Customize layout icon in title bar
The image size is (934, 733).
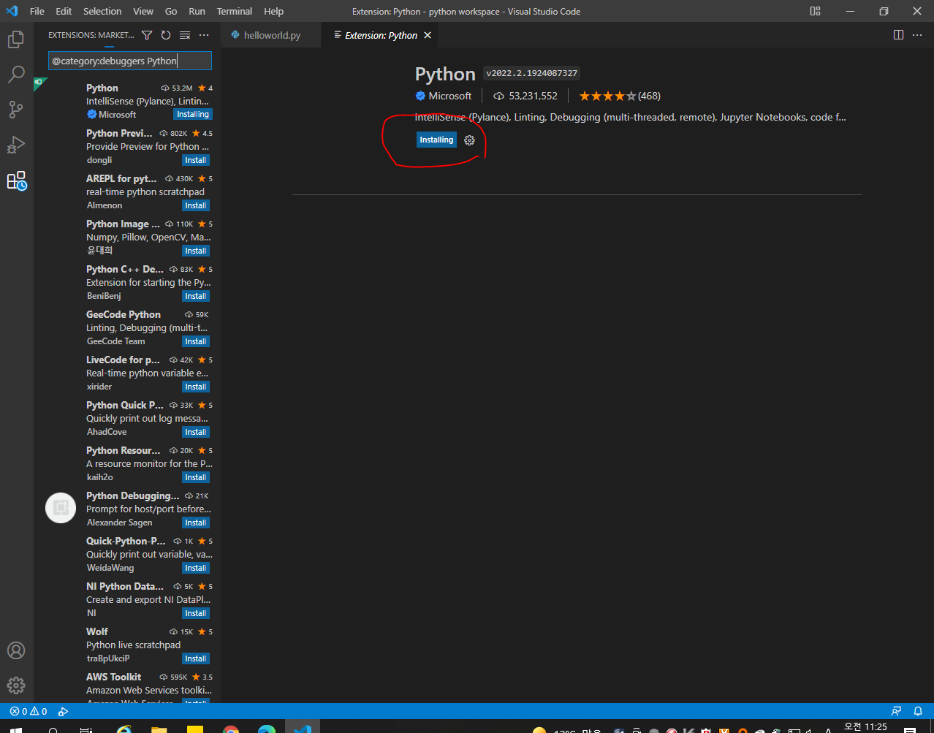(816, 11)
